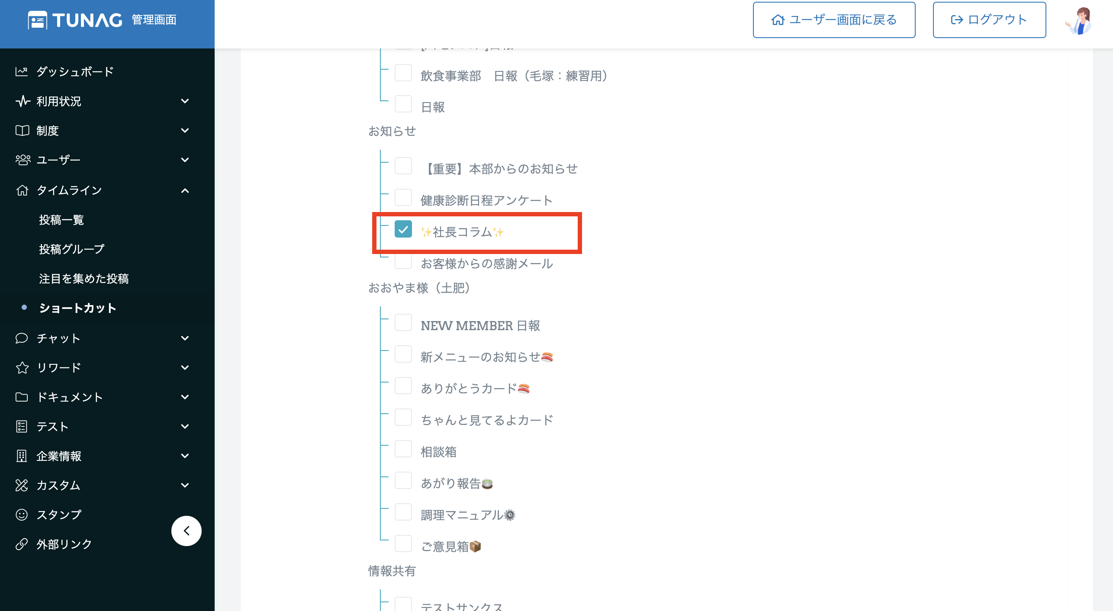
Task: Check the 【重要】本部からのお知らせ checkbox
Action: point(403,166)
